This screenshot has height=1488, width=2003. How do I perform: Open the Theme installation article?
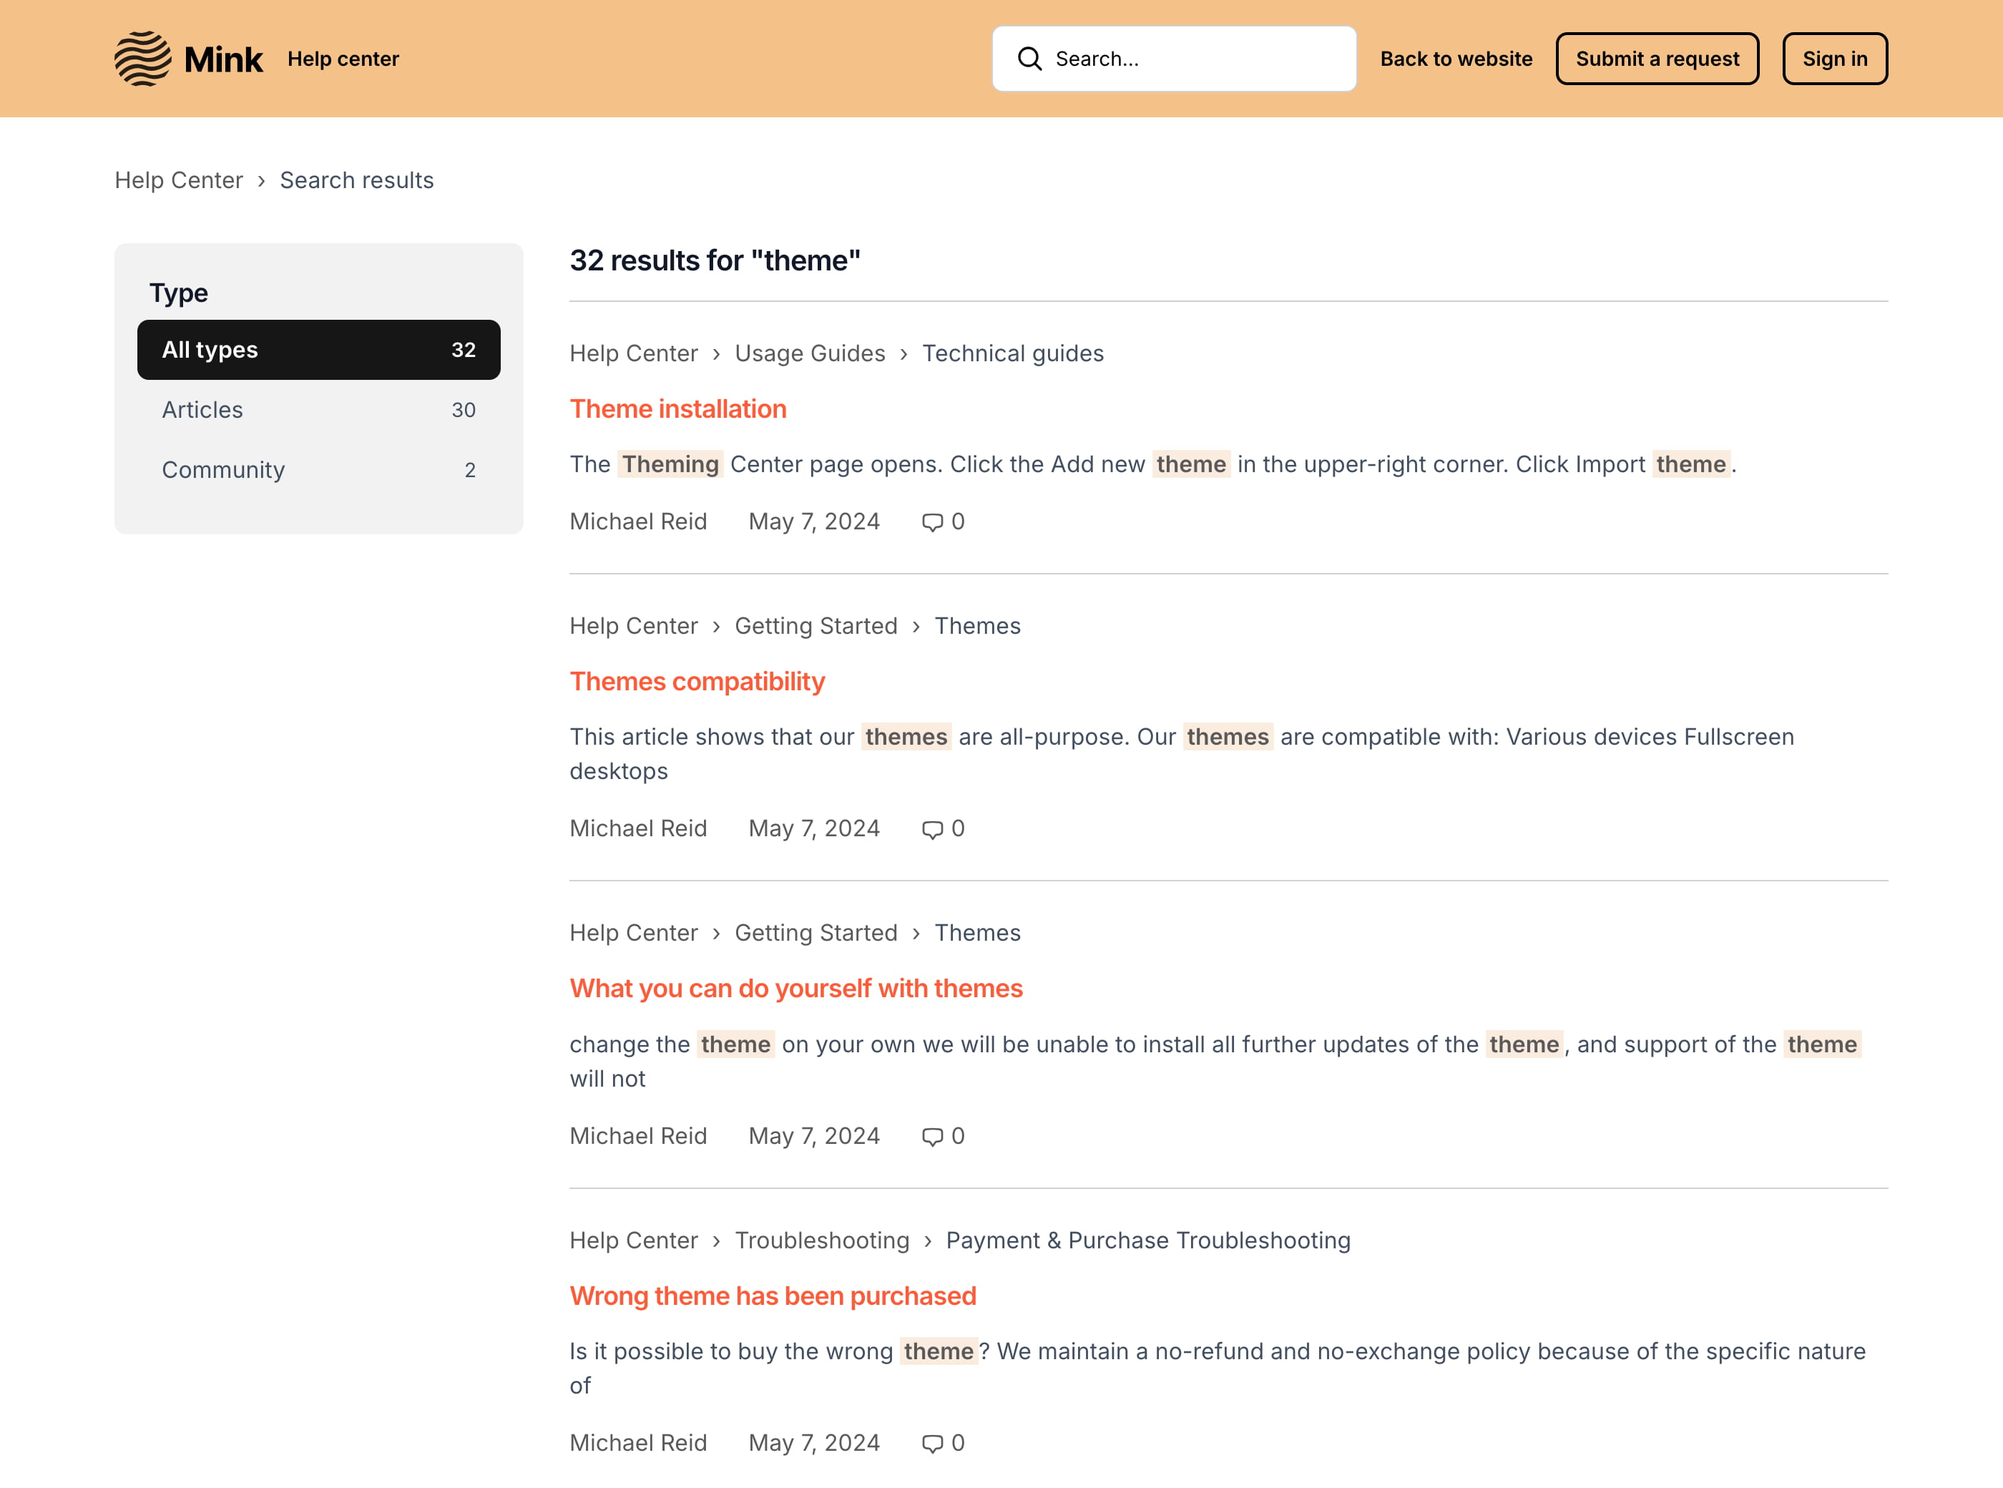click(678, 409)
